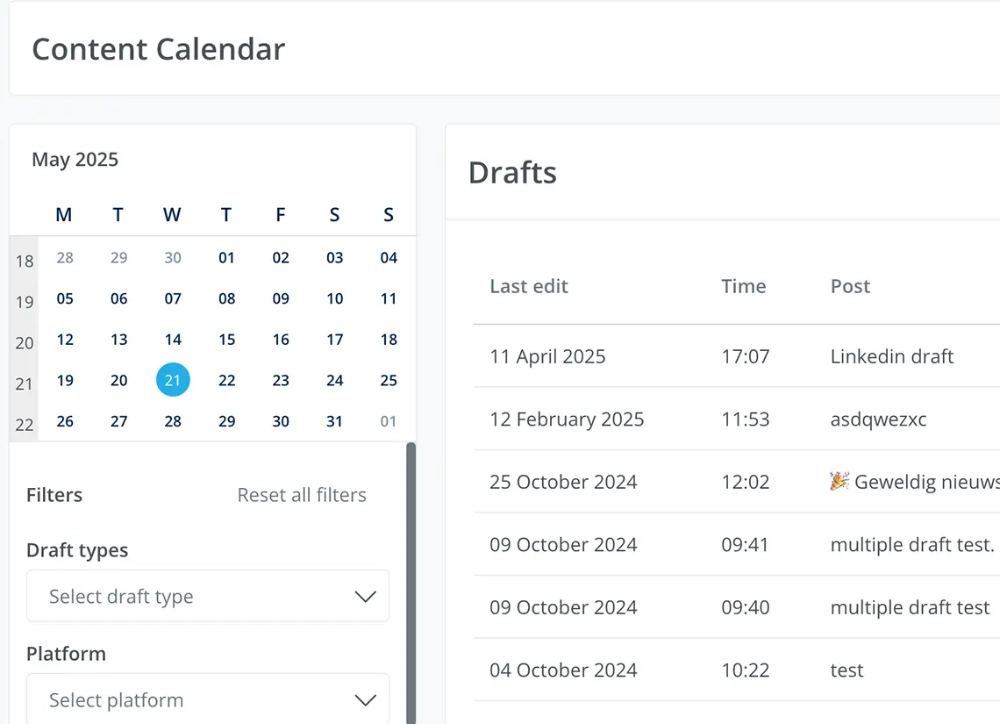Click the platform dropdown chevron arrow
The height and width of the screenshot is (724, 1000).
click(365, 700)
